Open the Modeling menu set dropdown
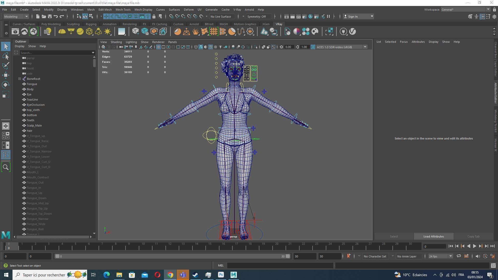This screenshot has height=280, width=498. point(16,16)
